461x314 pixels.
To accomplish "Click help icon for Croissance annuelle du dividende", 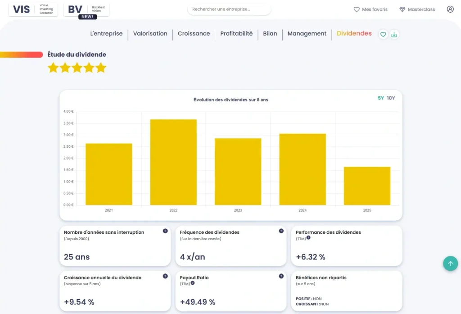I will [x=165, y=276].
